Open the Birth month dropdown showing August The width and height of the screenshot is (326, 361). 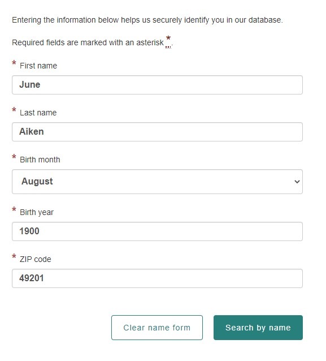coord(157,182)
